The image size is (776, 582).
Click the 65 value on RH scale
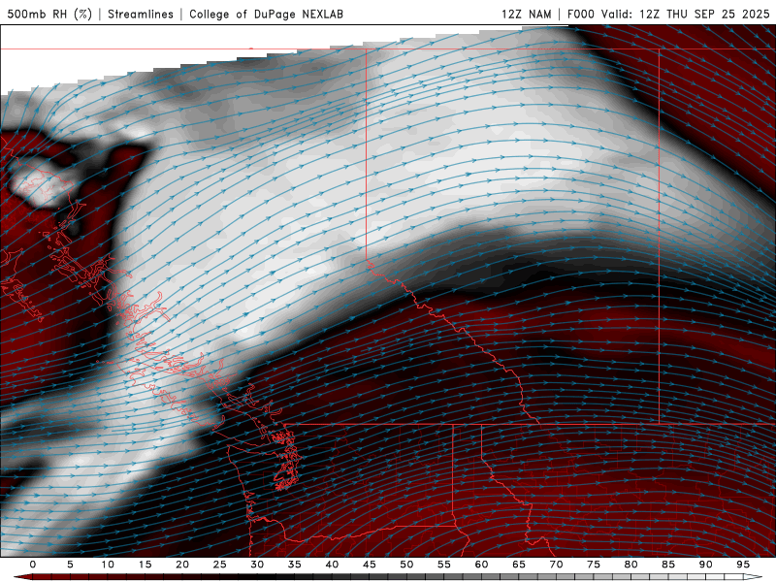click(519, 565)
